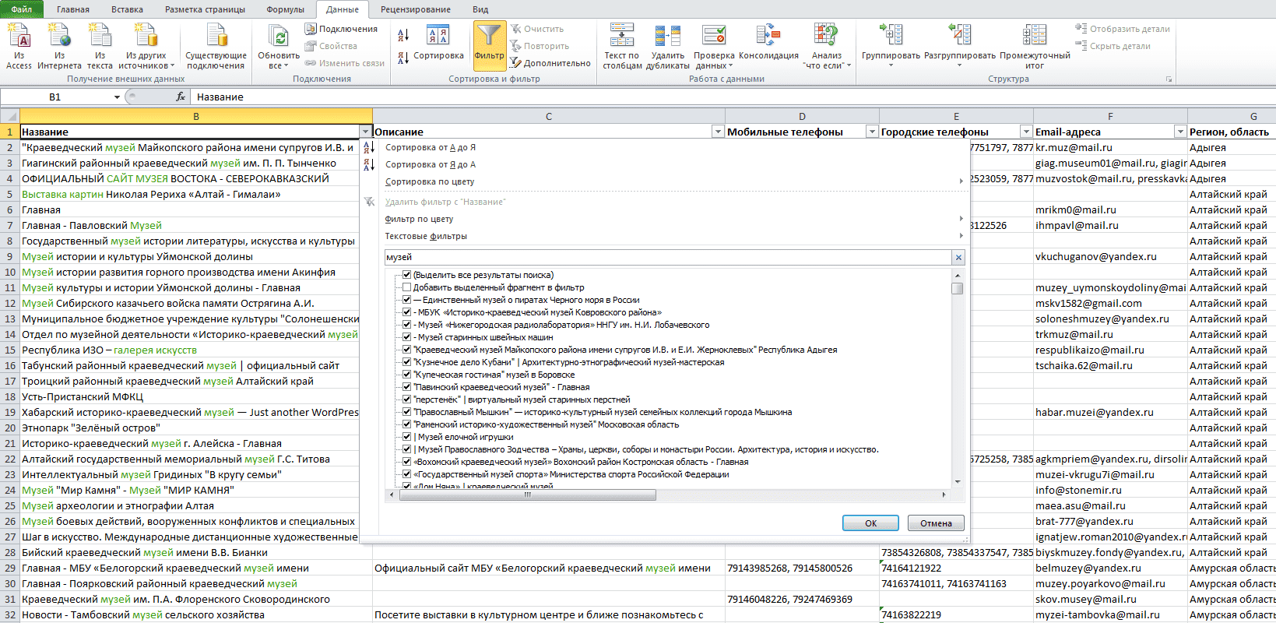Click Remove Duplicates icon
1276x623 pixels.
[x=668, y=46]
